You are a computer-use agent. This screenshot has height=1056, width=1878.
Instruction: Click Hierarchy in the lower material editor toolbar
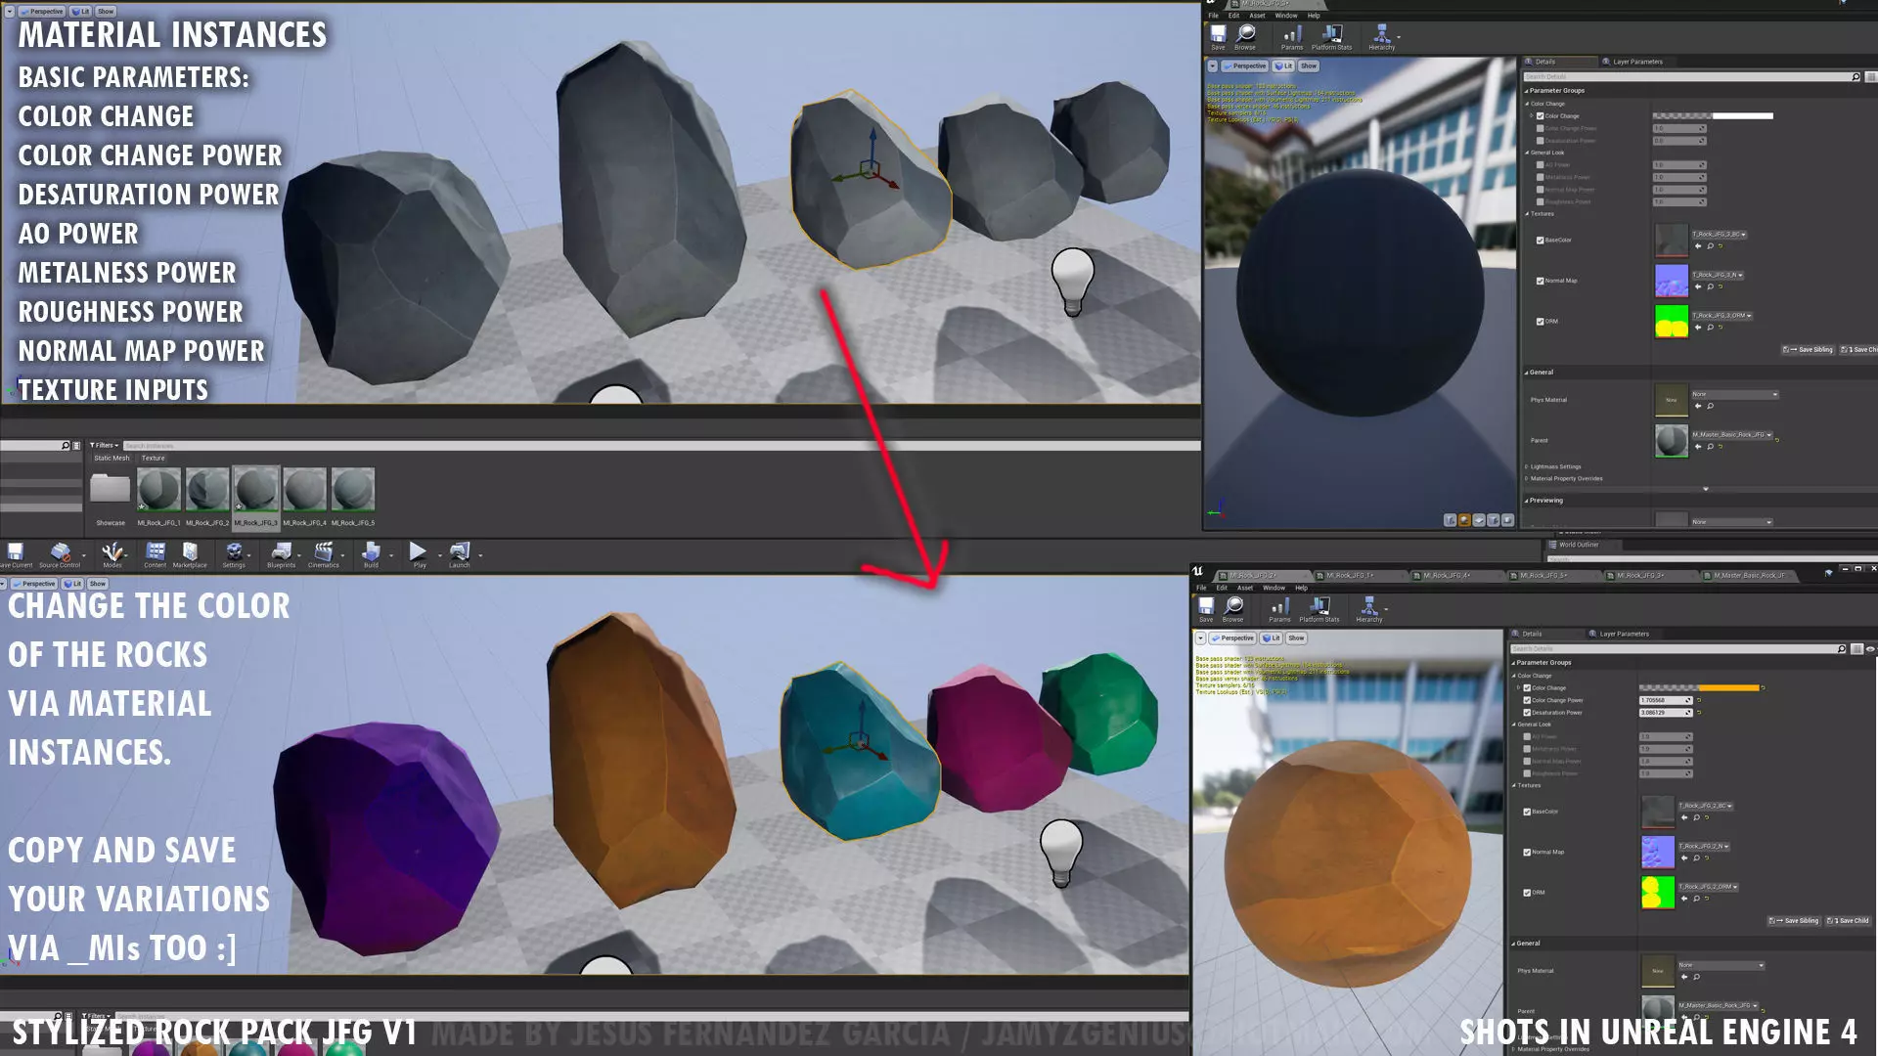click(1369, 609)
